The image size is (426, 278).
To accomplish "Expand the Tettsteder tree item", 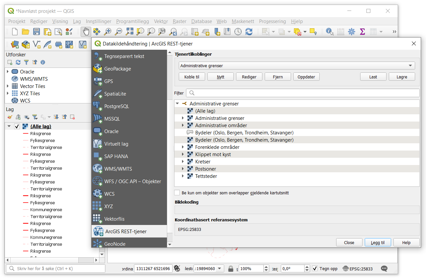I will coord(183,176).
